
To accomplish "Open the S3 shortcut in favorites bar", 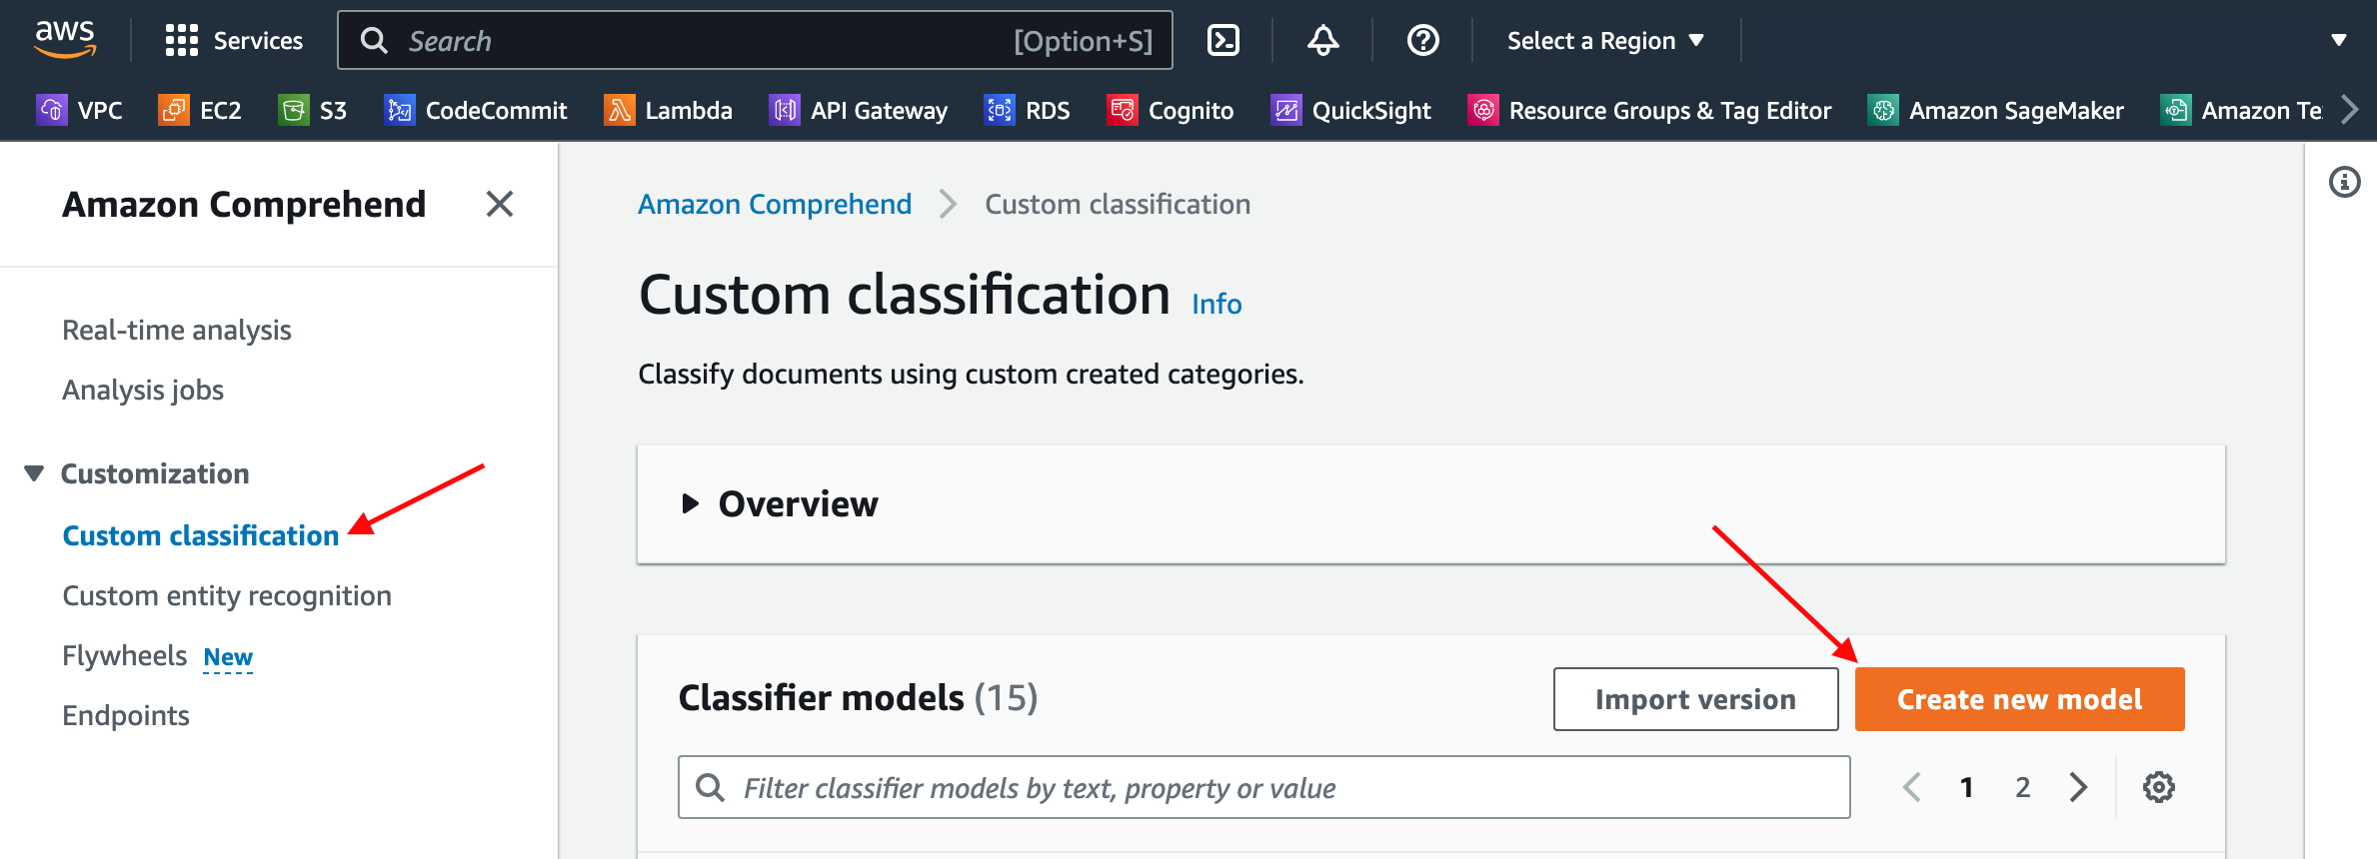I will click(313, 110).
